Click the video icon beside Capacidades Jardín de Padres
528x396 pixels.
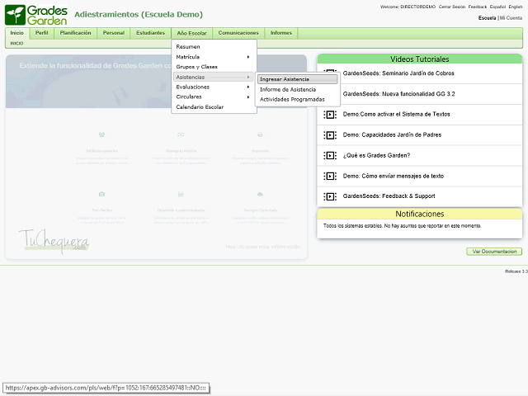(x=330, y=134)
